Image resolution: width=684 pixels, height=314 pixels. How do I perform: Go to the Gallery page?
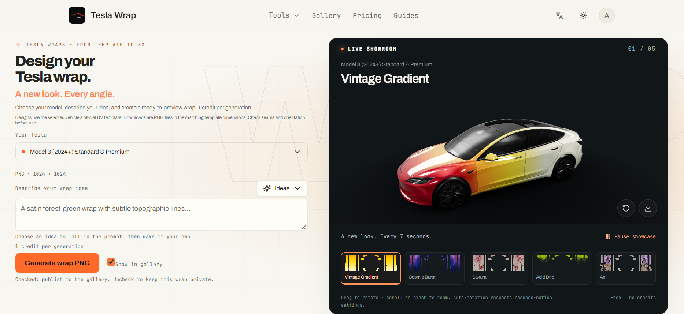point(326,15)
